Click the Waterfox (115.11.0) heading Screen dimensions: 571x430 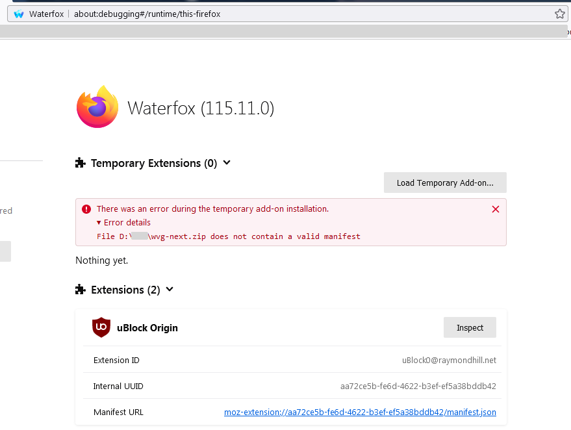click(x=201, y=108)
